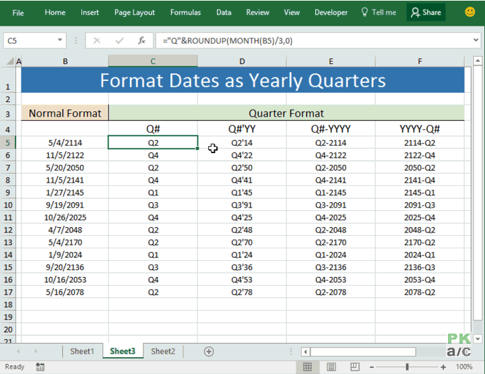Open the Name Box dropdown arrow
The height and width of the screenshot is (374, 485).
[60, 40]
